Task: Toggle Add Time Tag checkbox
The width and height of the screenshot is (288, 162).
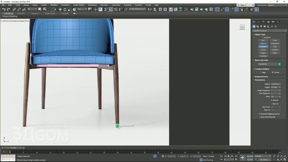Action: pyautogui.click(x=201, y=160)
